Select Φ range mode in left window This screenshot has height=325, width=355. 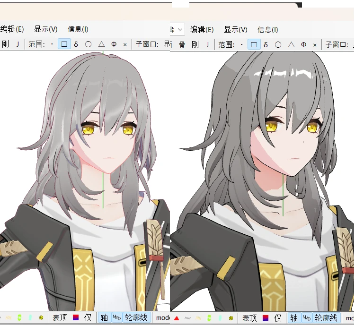tap(114, 44)
